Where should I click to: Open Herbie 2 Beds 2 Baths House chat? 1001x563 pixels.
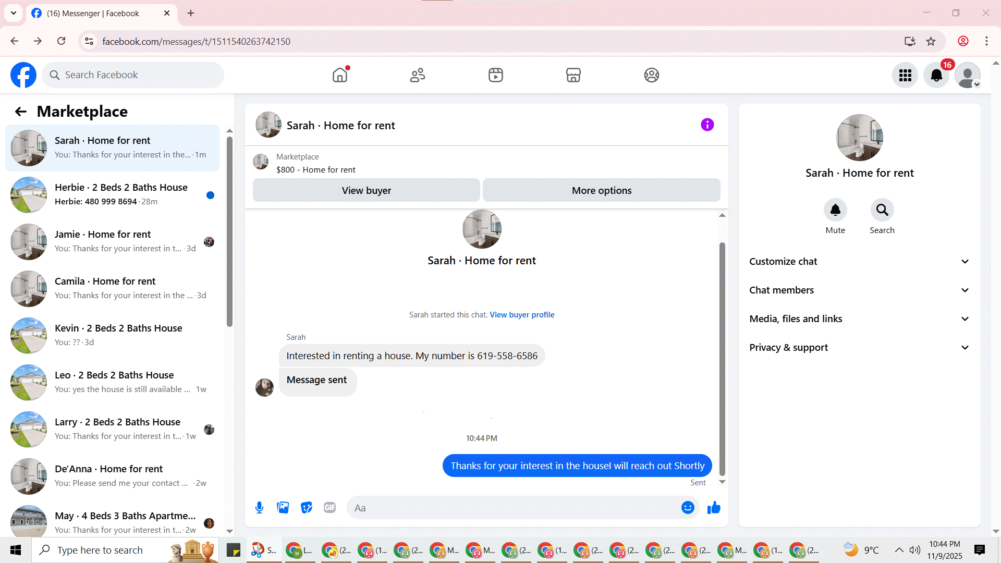[x=113, y=195]
